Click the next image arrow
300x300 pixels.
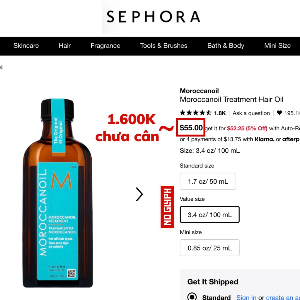pyautogui.click(x=139, y=194)
